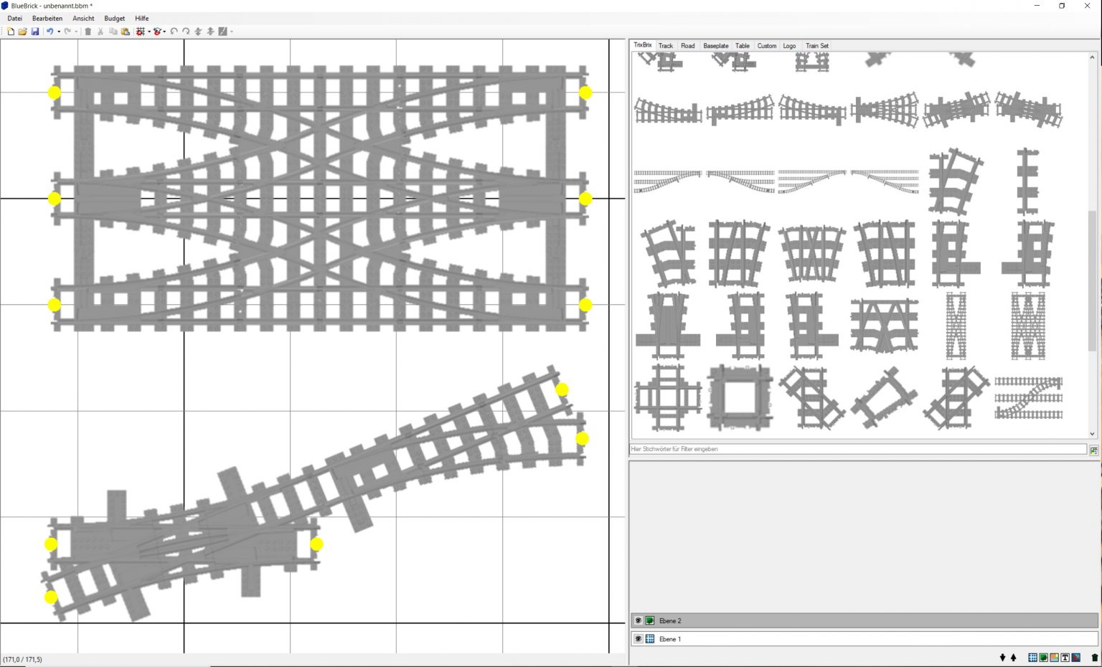Delete the selected layer with trash icon
Viewport: 1102px width, 667px height.
click(1094, 657)
